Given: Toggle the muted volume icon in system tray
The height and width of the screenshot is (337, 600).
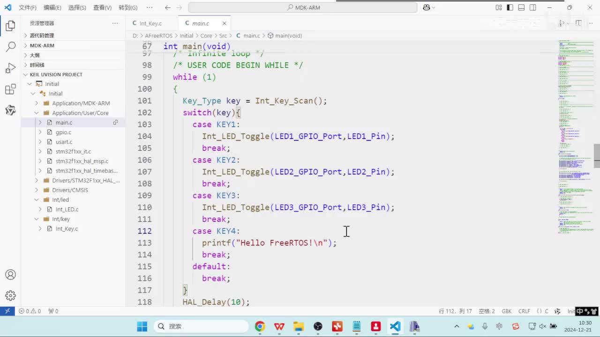Looking at the screenshot, I should (543, 326).
